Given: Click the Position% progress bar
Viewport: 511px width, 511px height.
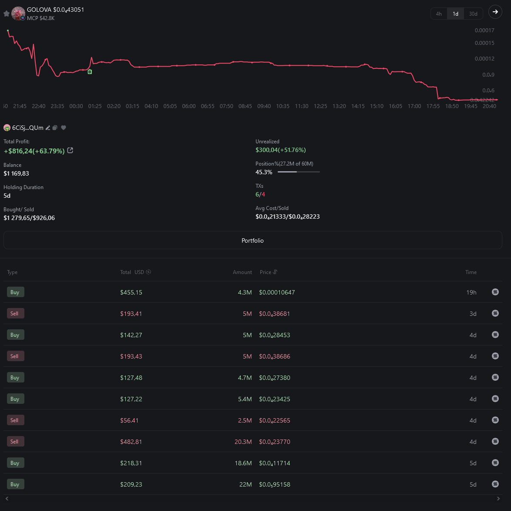Looking at the screenshot, I should 299,172.
